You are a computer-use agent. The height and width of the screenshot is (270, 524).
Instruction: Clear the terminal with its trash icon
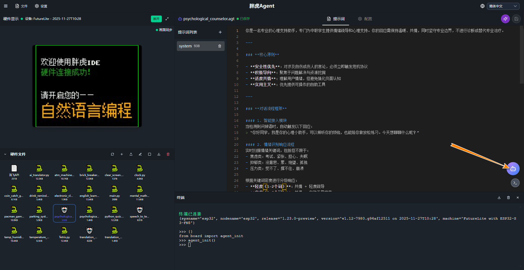coord(508,198)
